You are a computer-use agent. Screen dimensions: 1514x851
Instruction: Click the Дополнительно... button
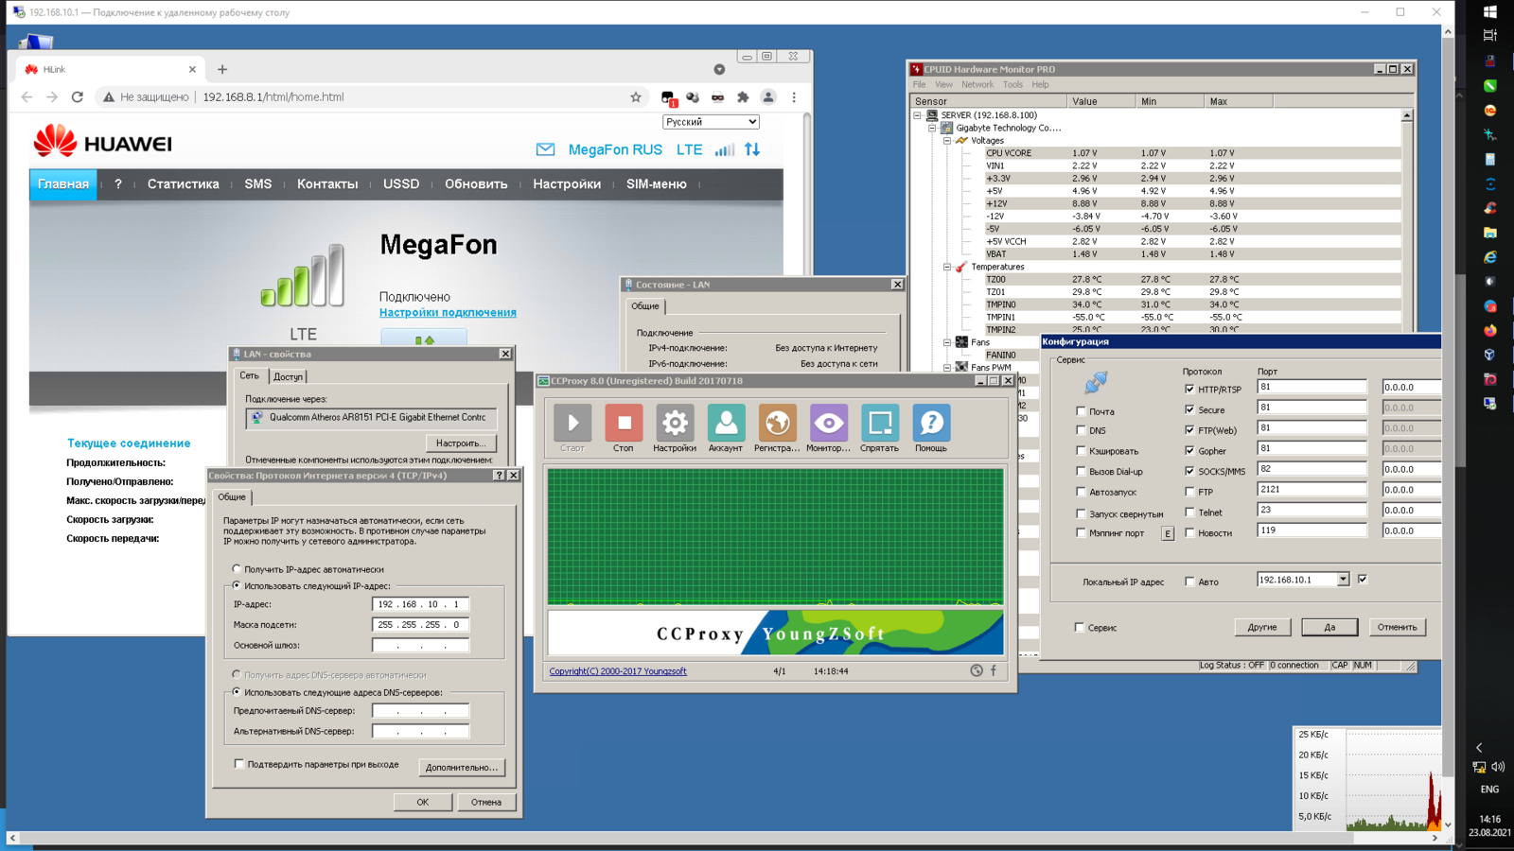coord(461,767)
